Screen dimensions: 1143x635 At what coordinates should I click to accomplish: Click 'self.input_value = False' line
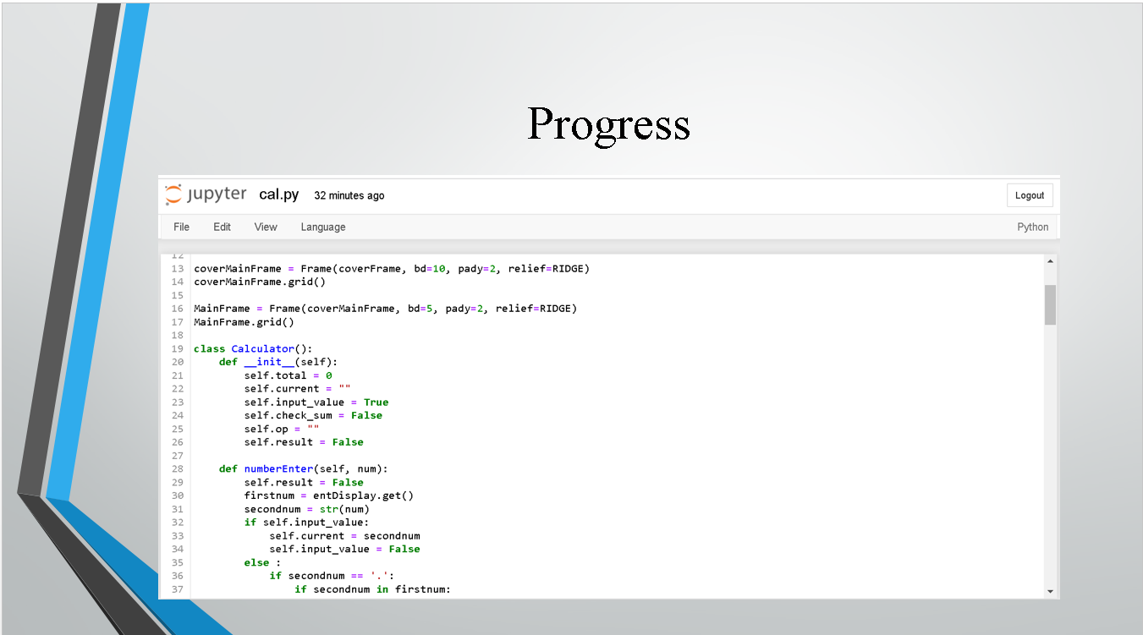[345, 549]
